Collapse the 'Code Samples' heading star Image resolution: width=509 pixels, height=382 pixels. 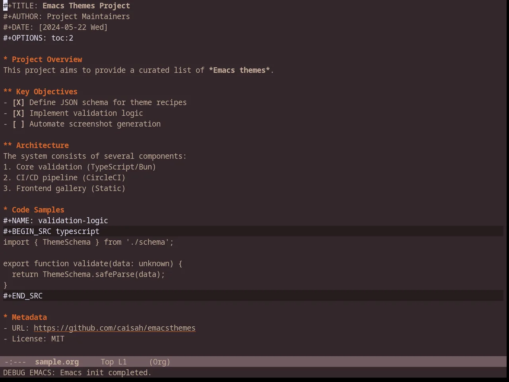coord(6,210)
